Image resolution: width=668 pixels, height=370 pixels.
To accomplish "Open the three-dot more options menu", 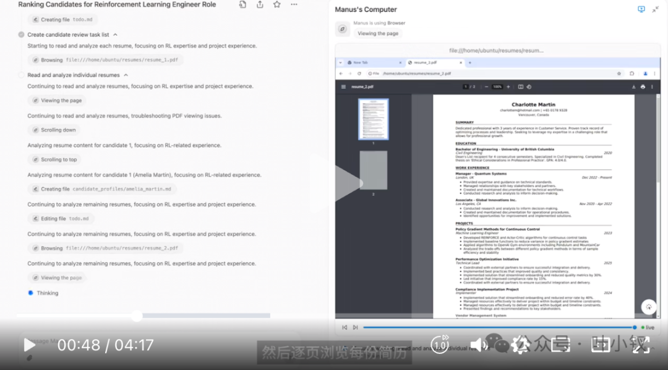I will tap(294, 5).
